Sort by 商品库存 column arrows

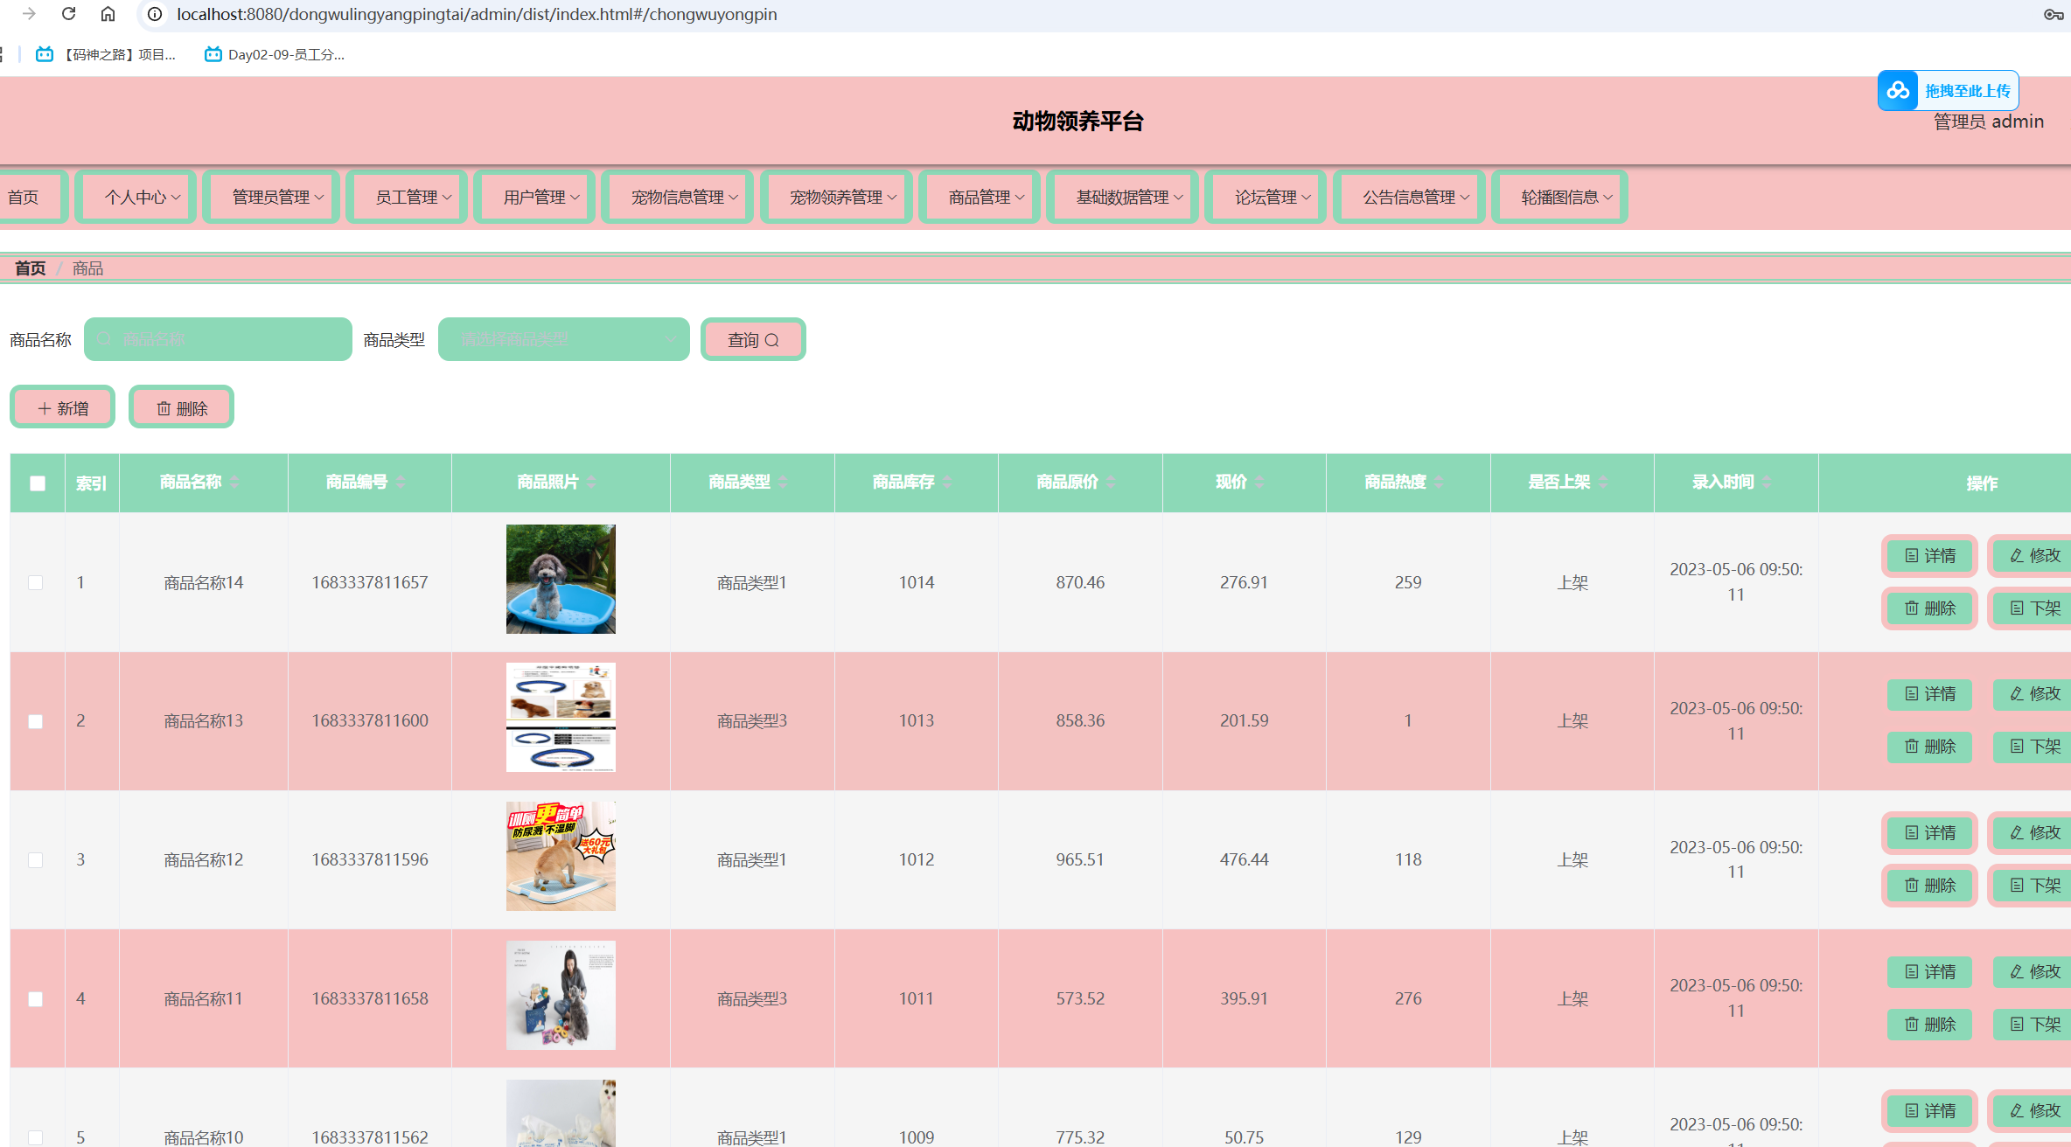pos(947,482)
